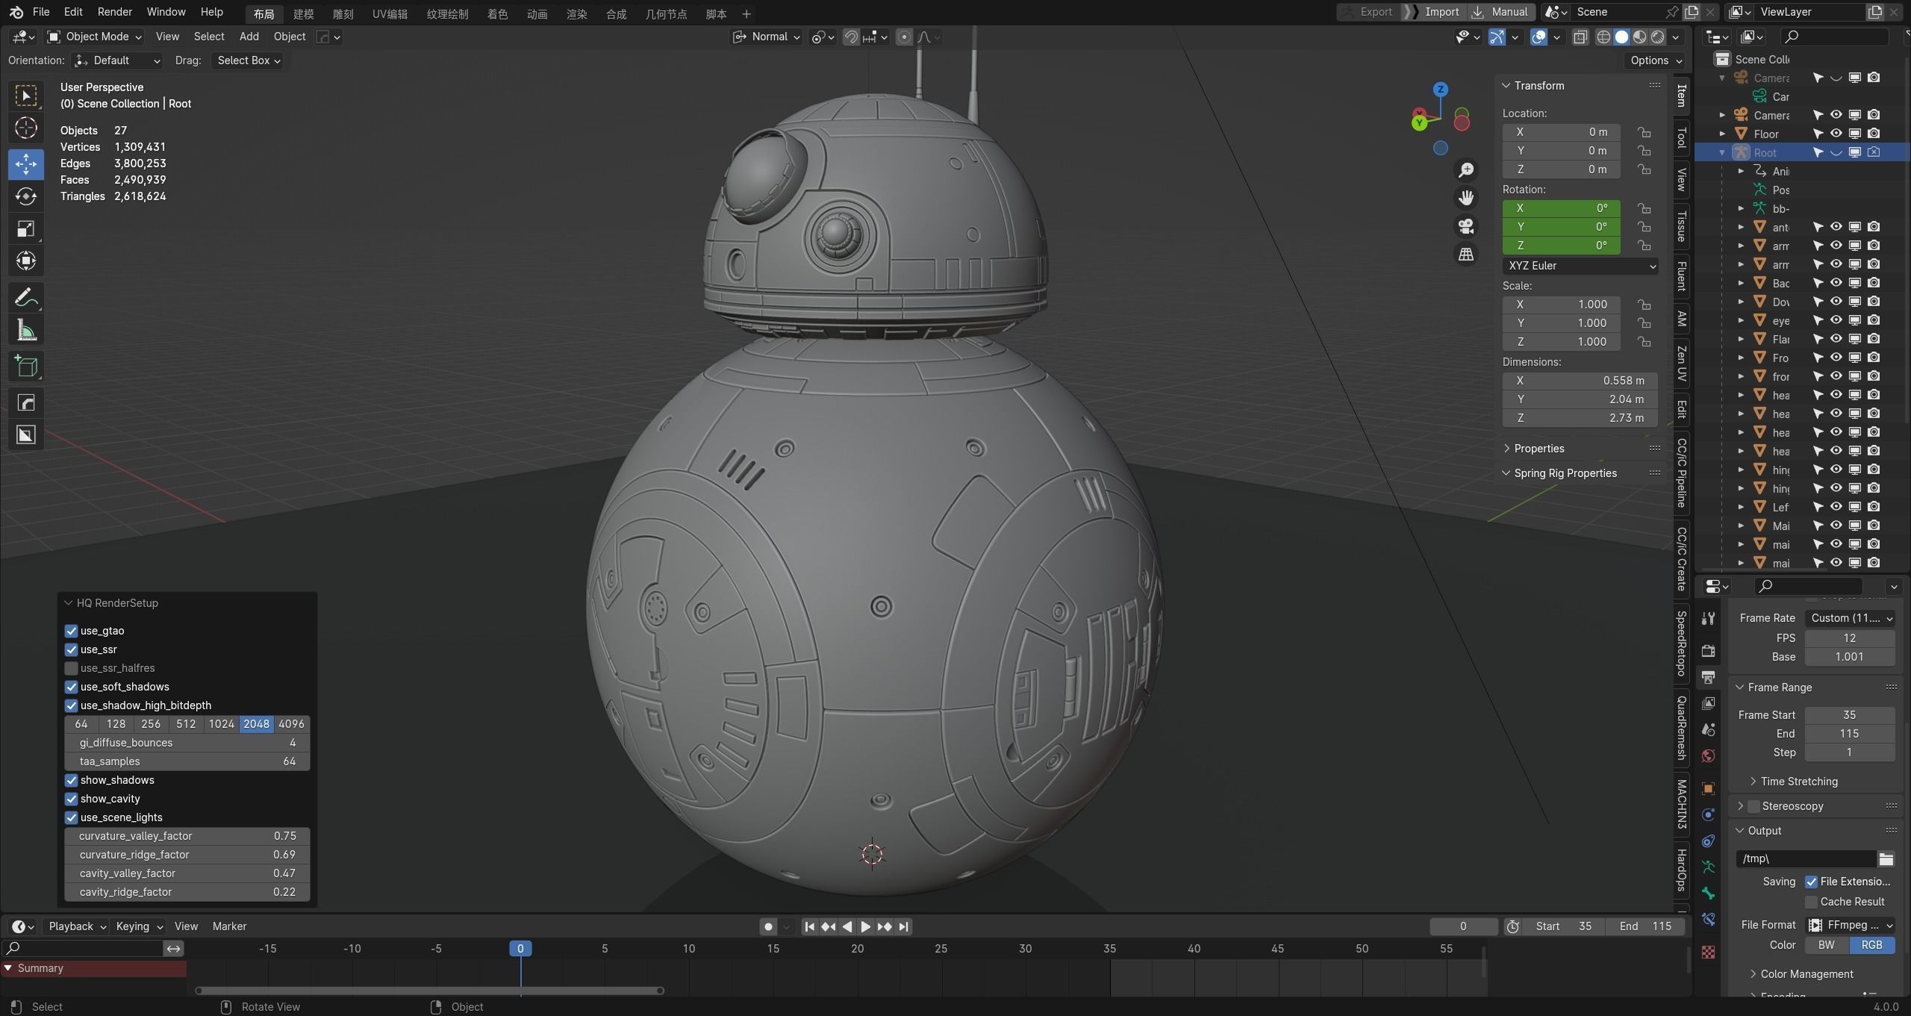Screen dimensions: 1911x1016
Task: Open the Blender logo menu
Action: [x=16, y=12]
